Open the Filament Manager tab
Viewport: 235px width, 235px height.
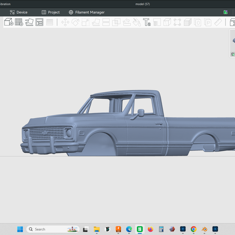click(87, 12)
